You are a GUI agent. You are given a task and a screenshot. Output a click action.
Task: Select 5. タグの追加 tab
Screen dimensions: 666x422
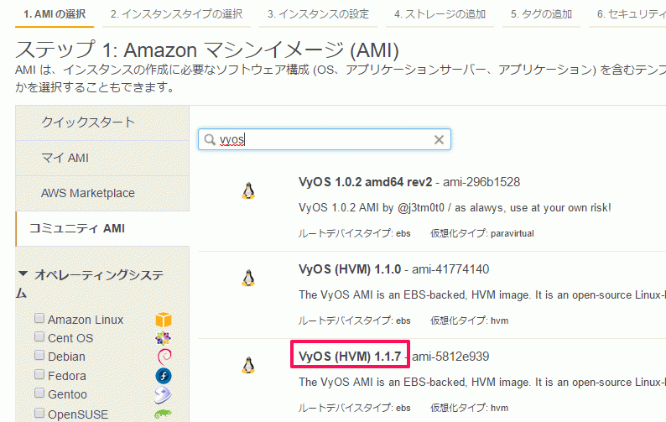(541, 14)
